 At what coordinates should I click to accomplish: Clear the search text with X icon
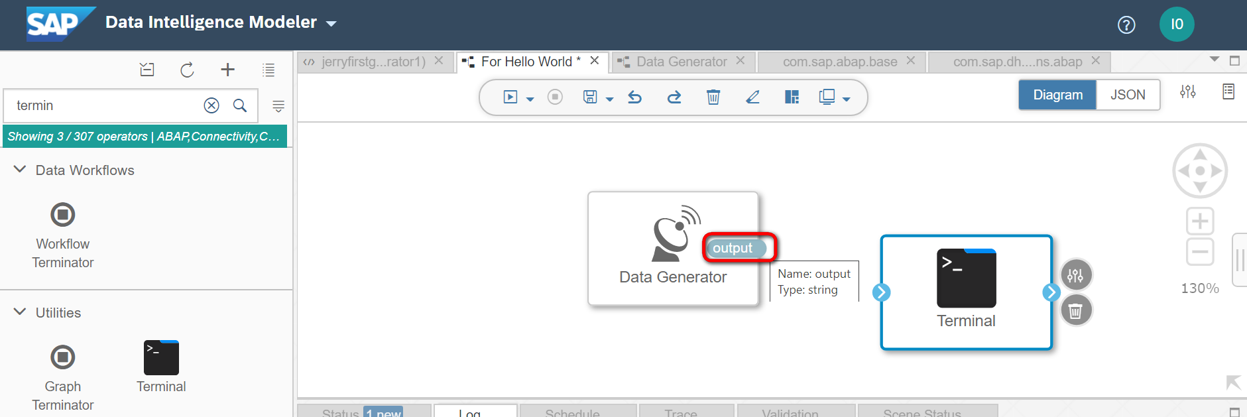pyautogui.click(x=211, y=105)
